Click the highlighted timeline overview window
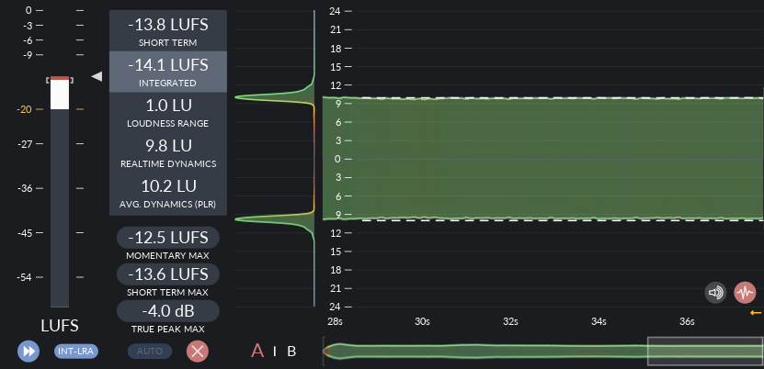The image size is (764, 369). pyautogui.click(x=704, y=351)
